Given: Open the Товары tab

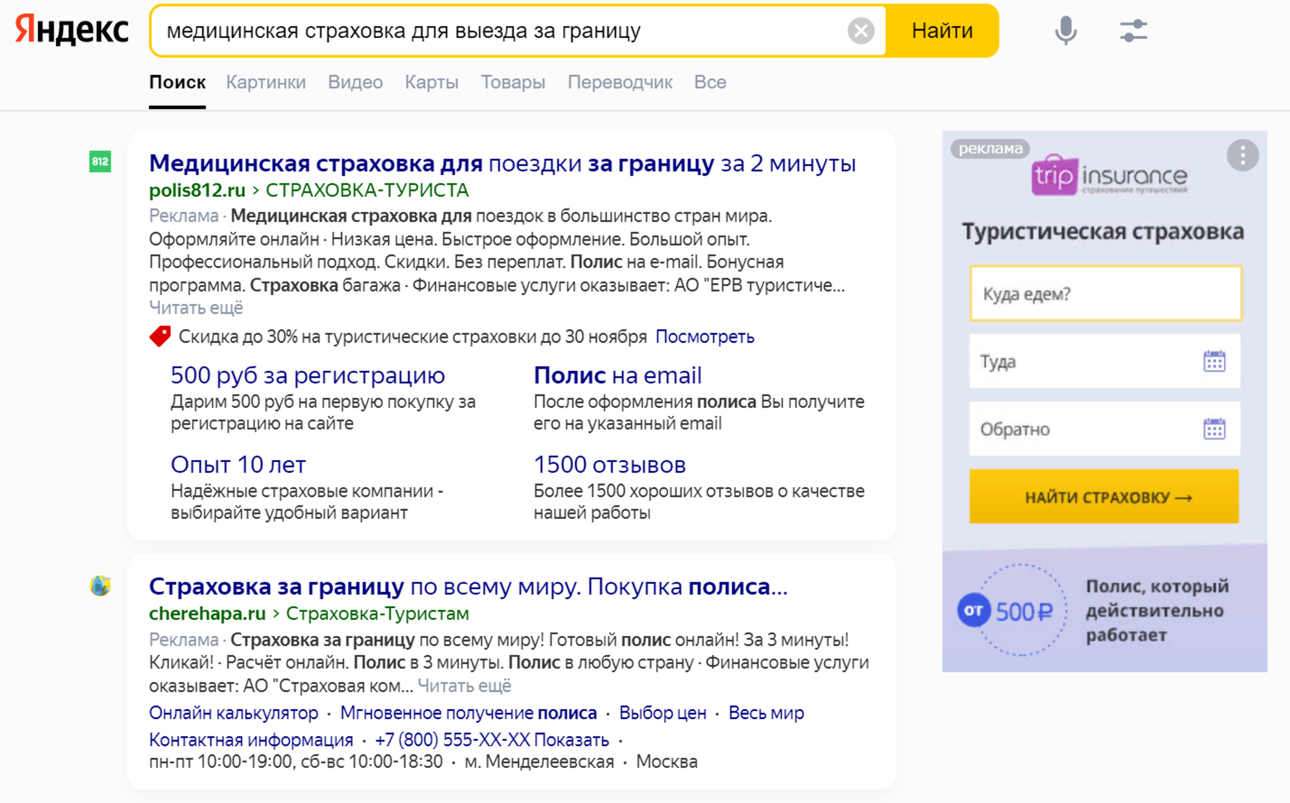Looking at the screenshot, I should point(513,82).
